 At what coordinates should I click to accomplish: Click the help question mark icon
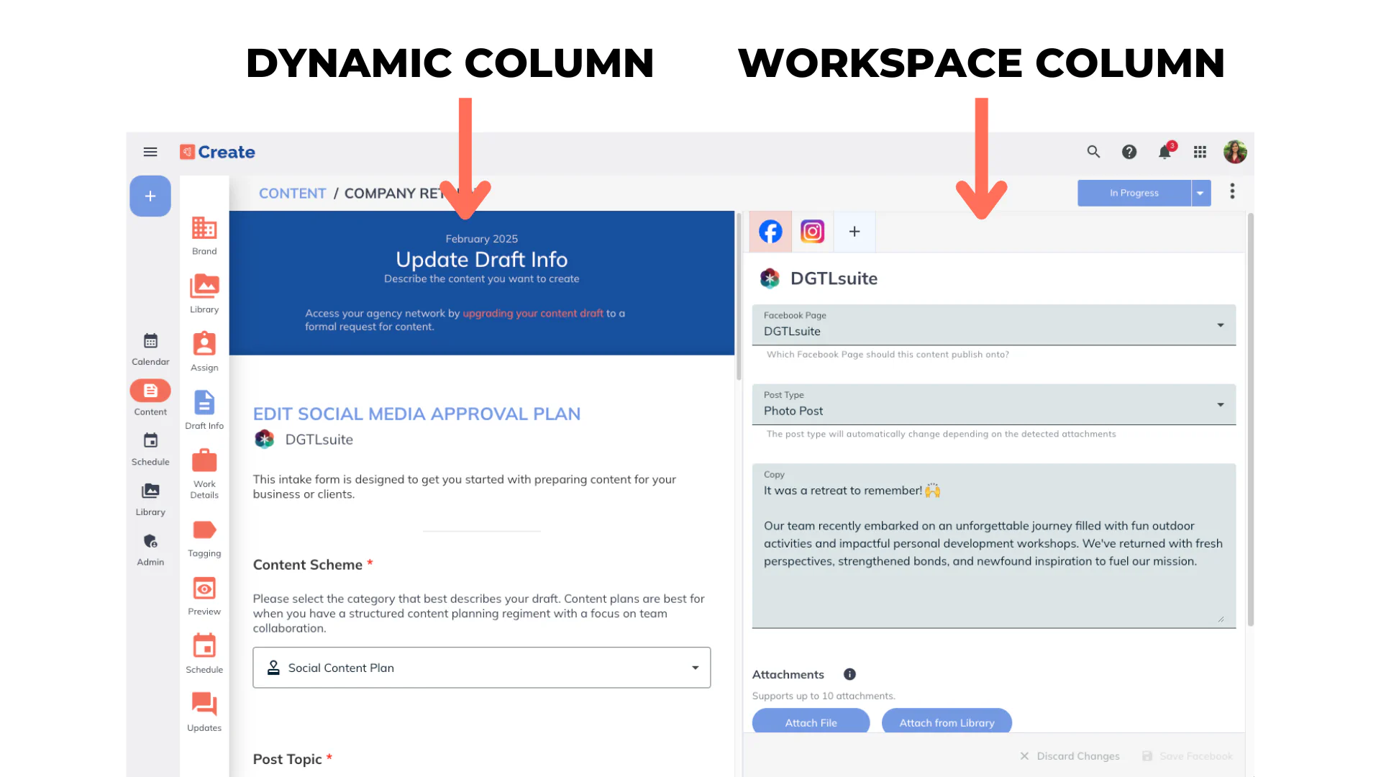[x=1129, y=152]
